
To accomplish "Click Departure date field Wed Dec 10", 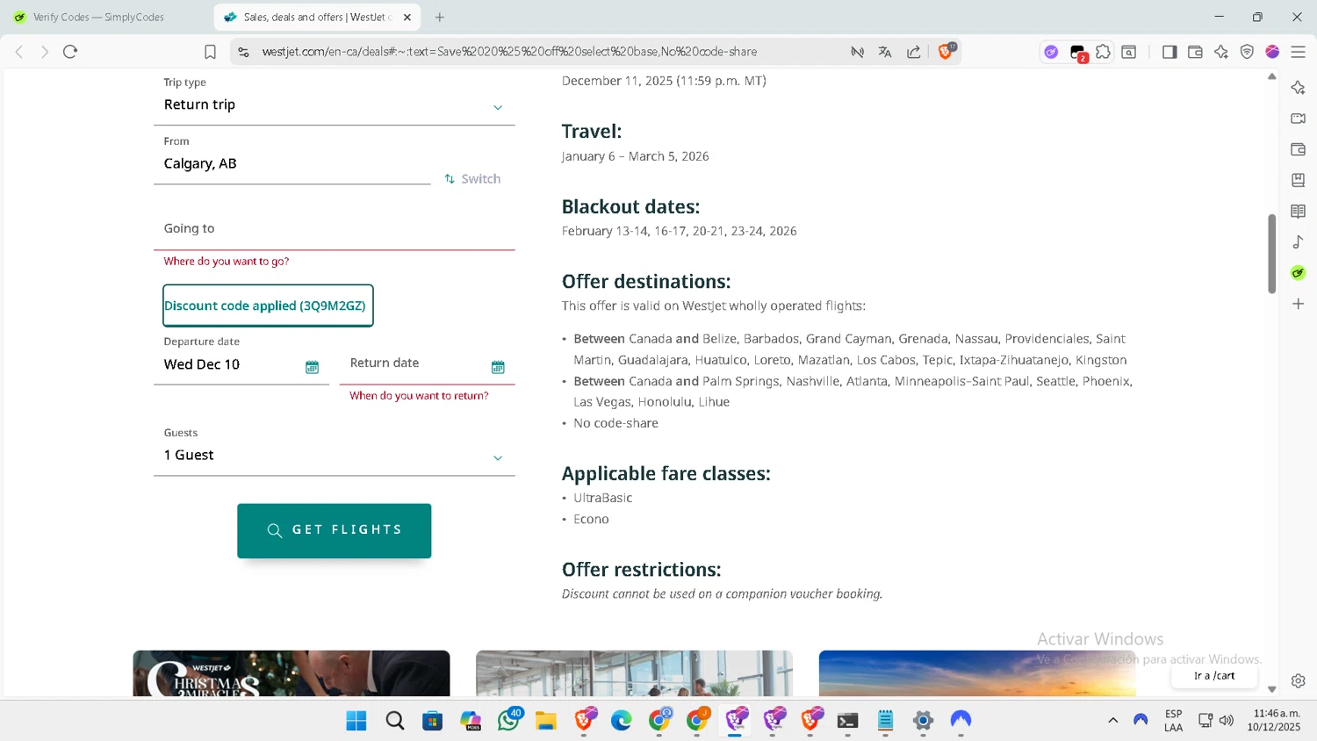I will tap(241, 359).
